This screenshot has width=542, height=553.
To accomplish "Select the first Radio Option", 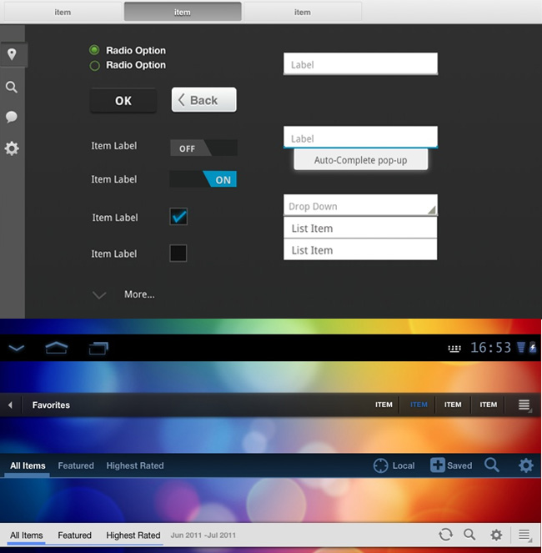I will 95,51.
